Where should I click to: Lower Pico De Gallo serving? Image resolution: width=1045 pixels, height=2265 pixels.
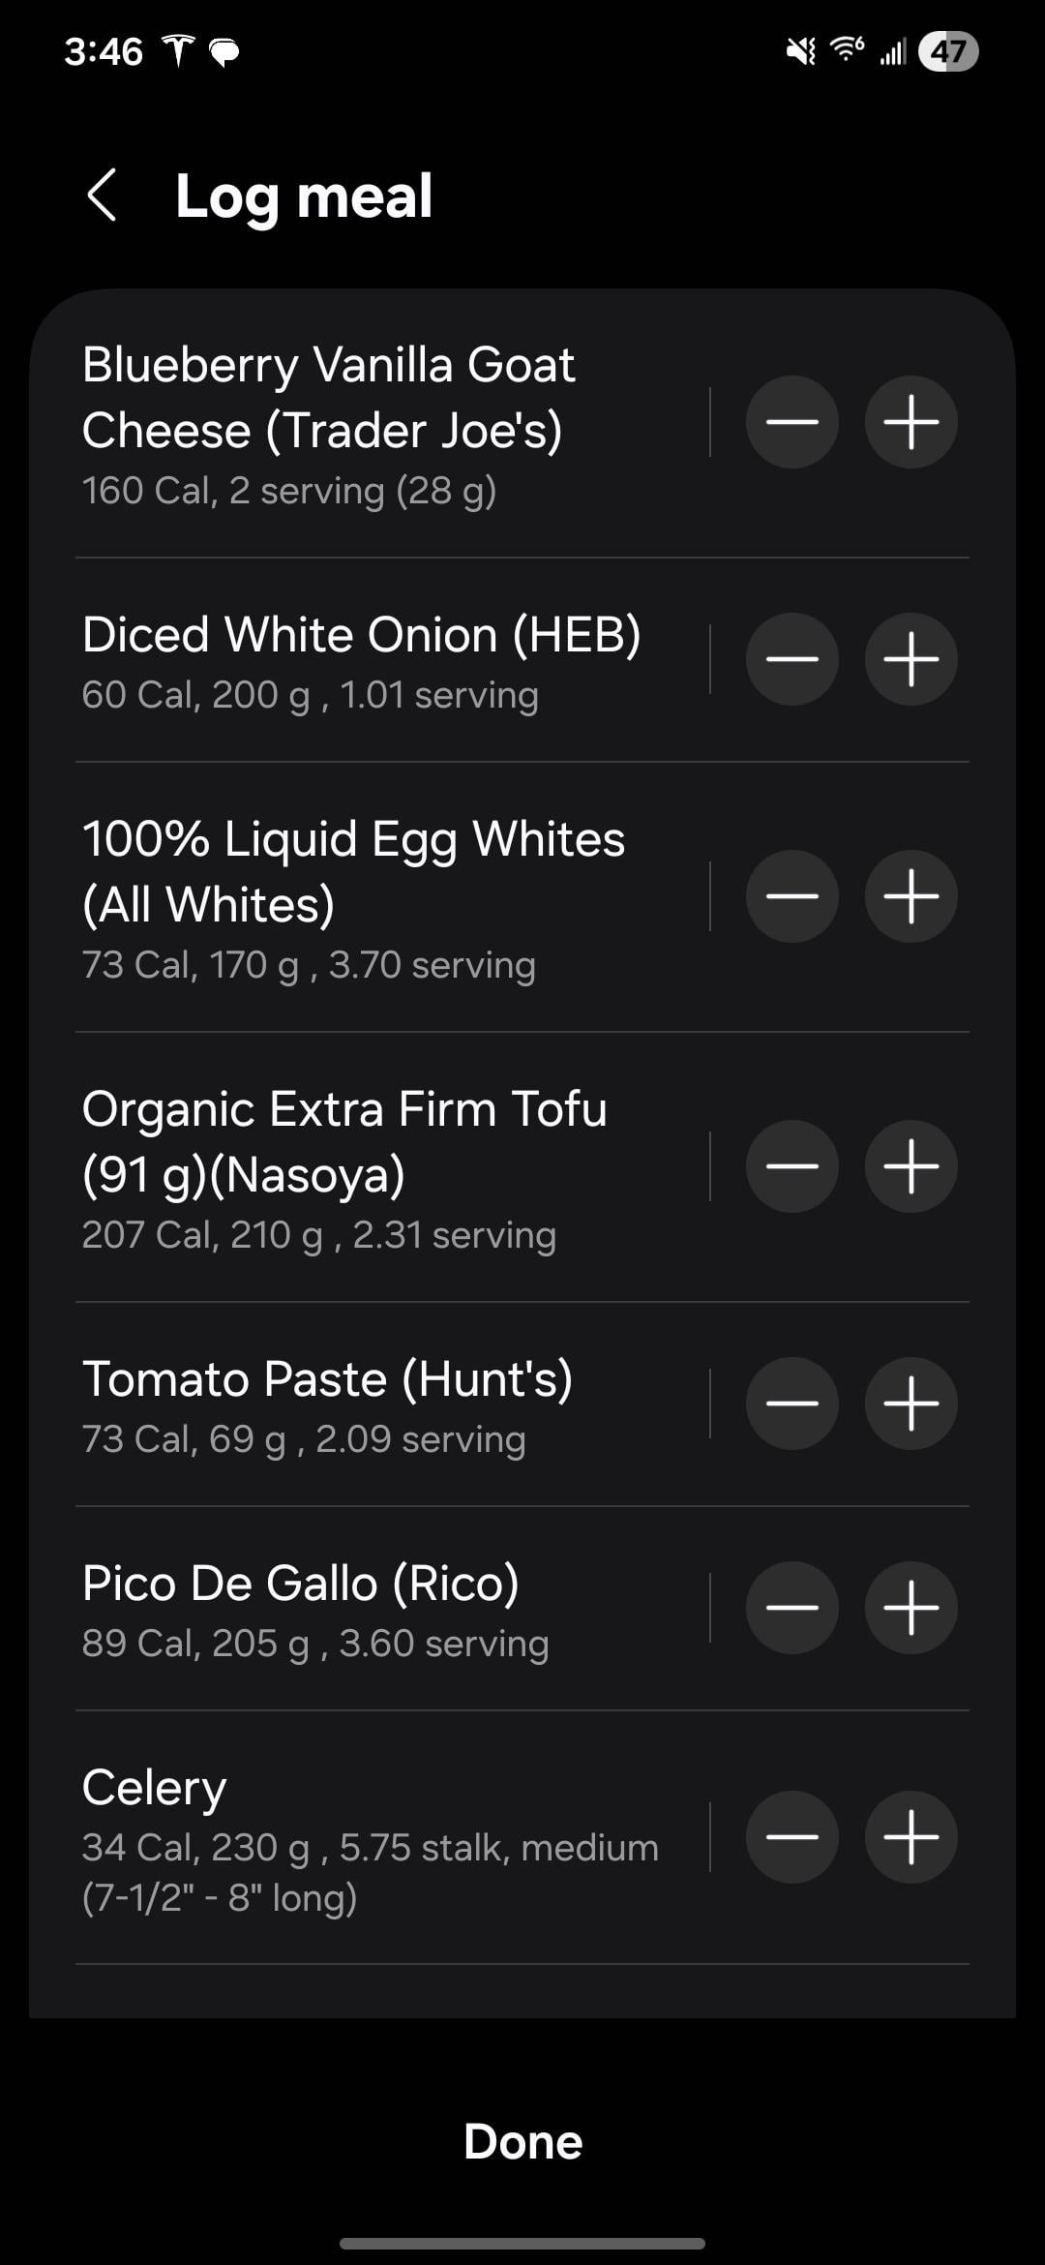pyautogui.click(x=791, y=1608)
